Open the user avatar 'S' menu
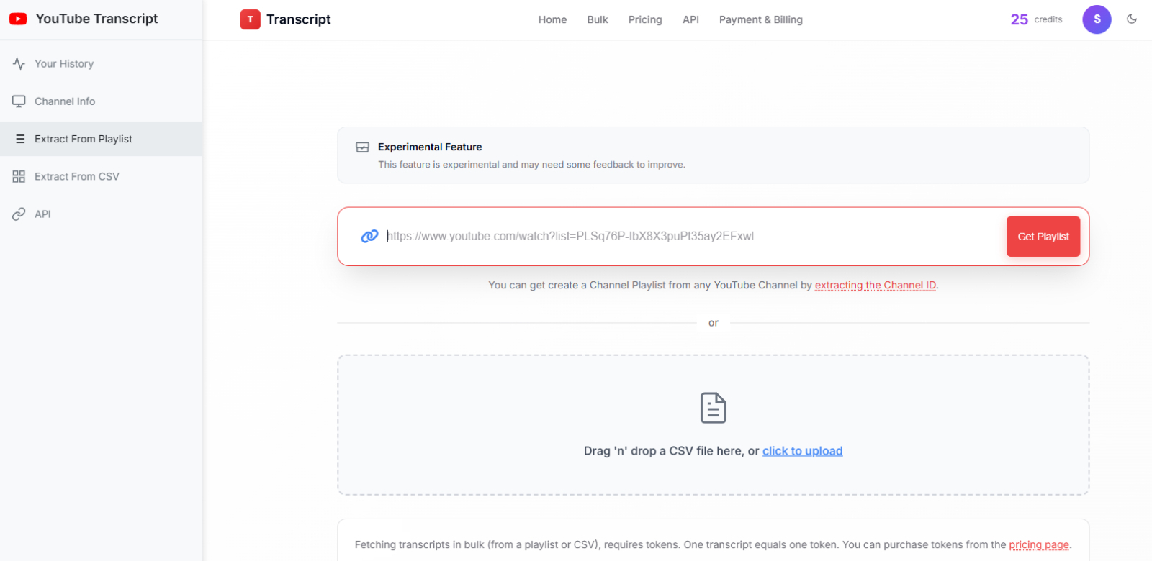This screenshot has height=561, width=1152. pos(1097,19)
